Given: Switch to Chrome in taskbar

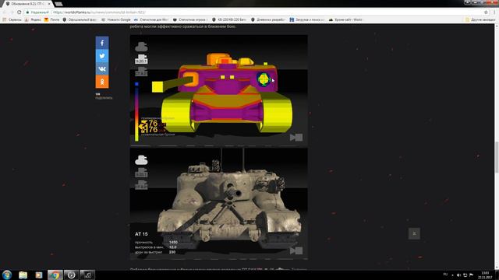Looking at the screenshot, I should click(x=55, y=275).
